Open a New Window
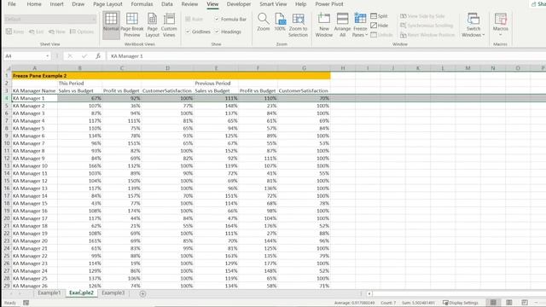 point(324,25)
